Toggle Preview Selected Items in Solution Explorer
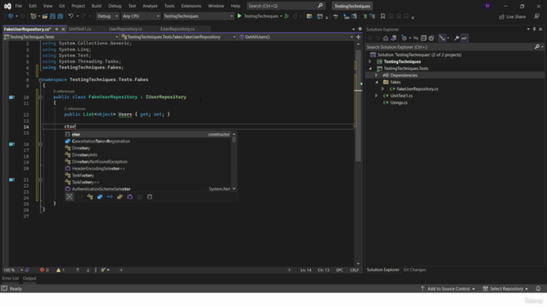This screenshot has height=307, width=547. 464,38
